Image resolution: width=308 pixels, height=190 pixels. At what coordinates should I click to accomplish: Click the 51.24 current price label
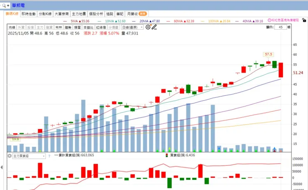click(x=298, y=73)
